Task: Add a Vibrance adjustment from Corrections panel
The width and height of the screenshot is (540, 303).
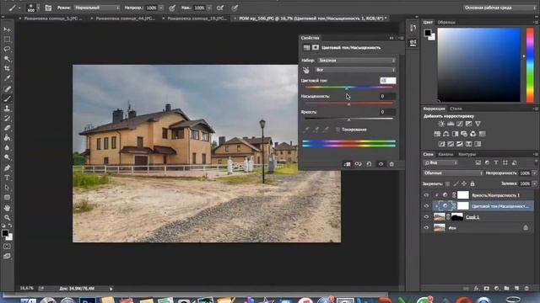Action: tap(478, 124)
